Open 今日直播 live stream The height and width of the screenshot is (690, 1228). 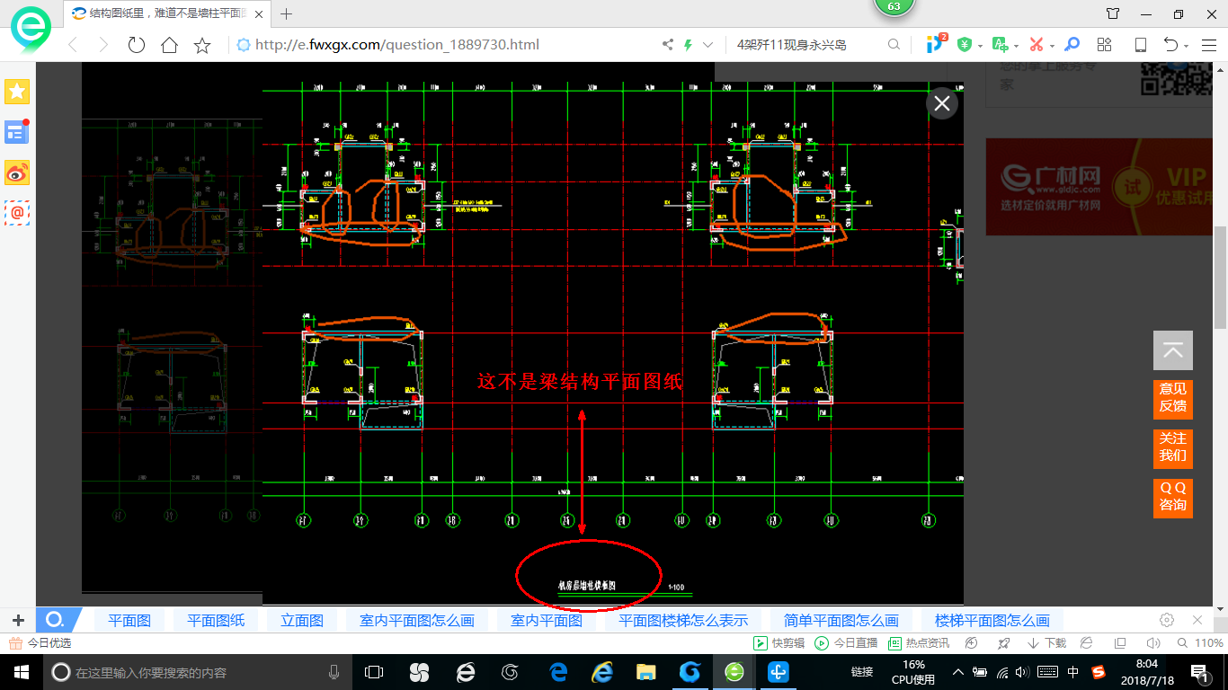846,643
